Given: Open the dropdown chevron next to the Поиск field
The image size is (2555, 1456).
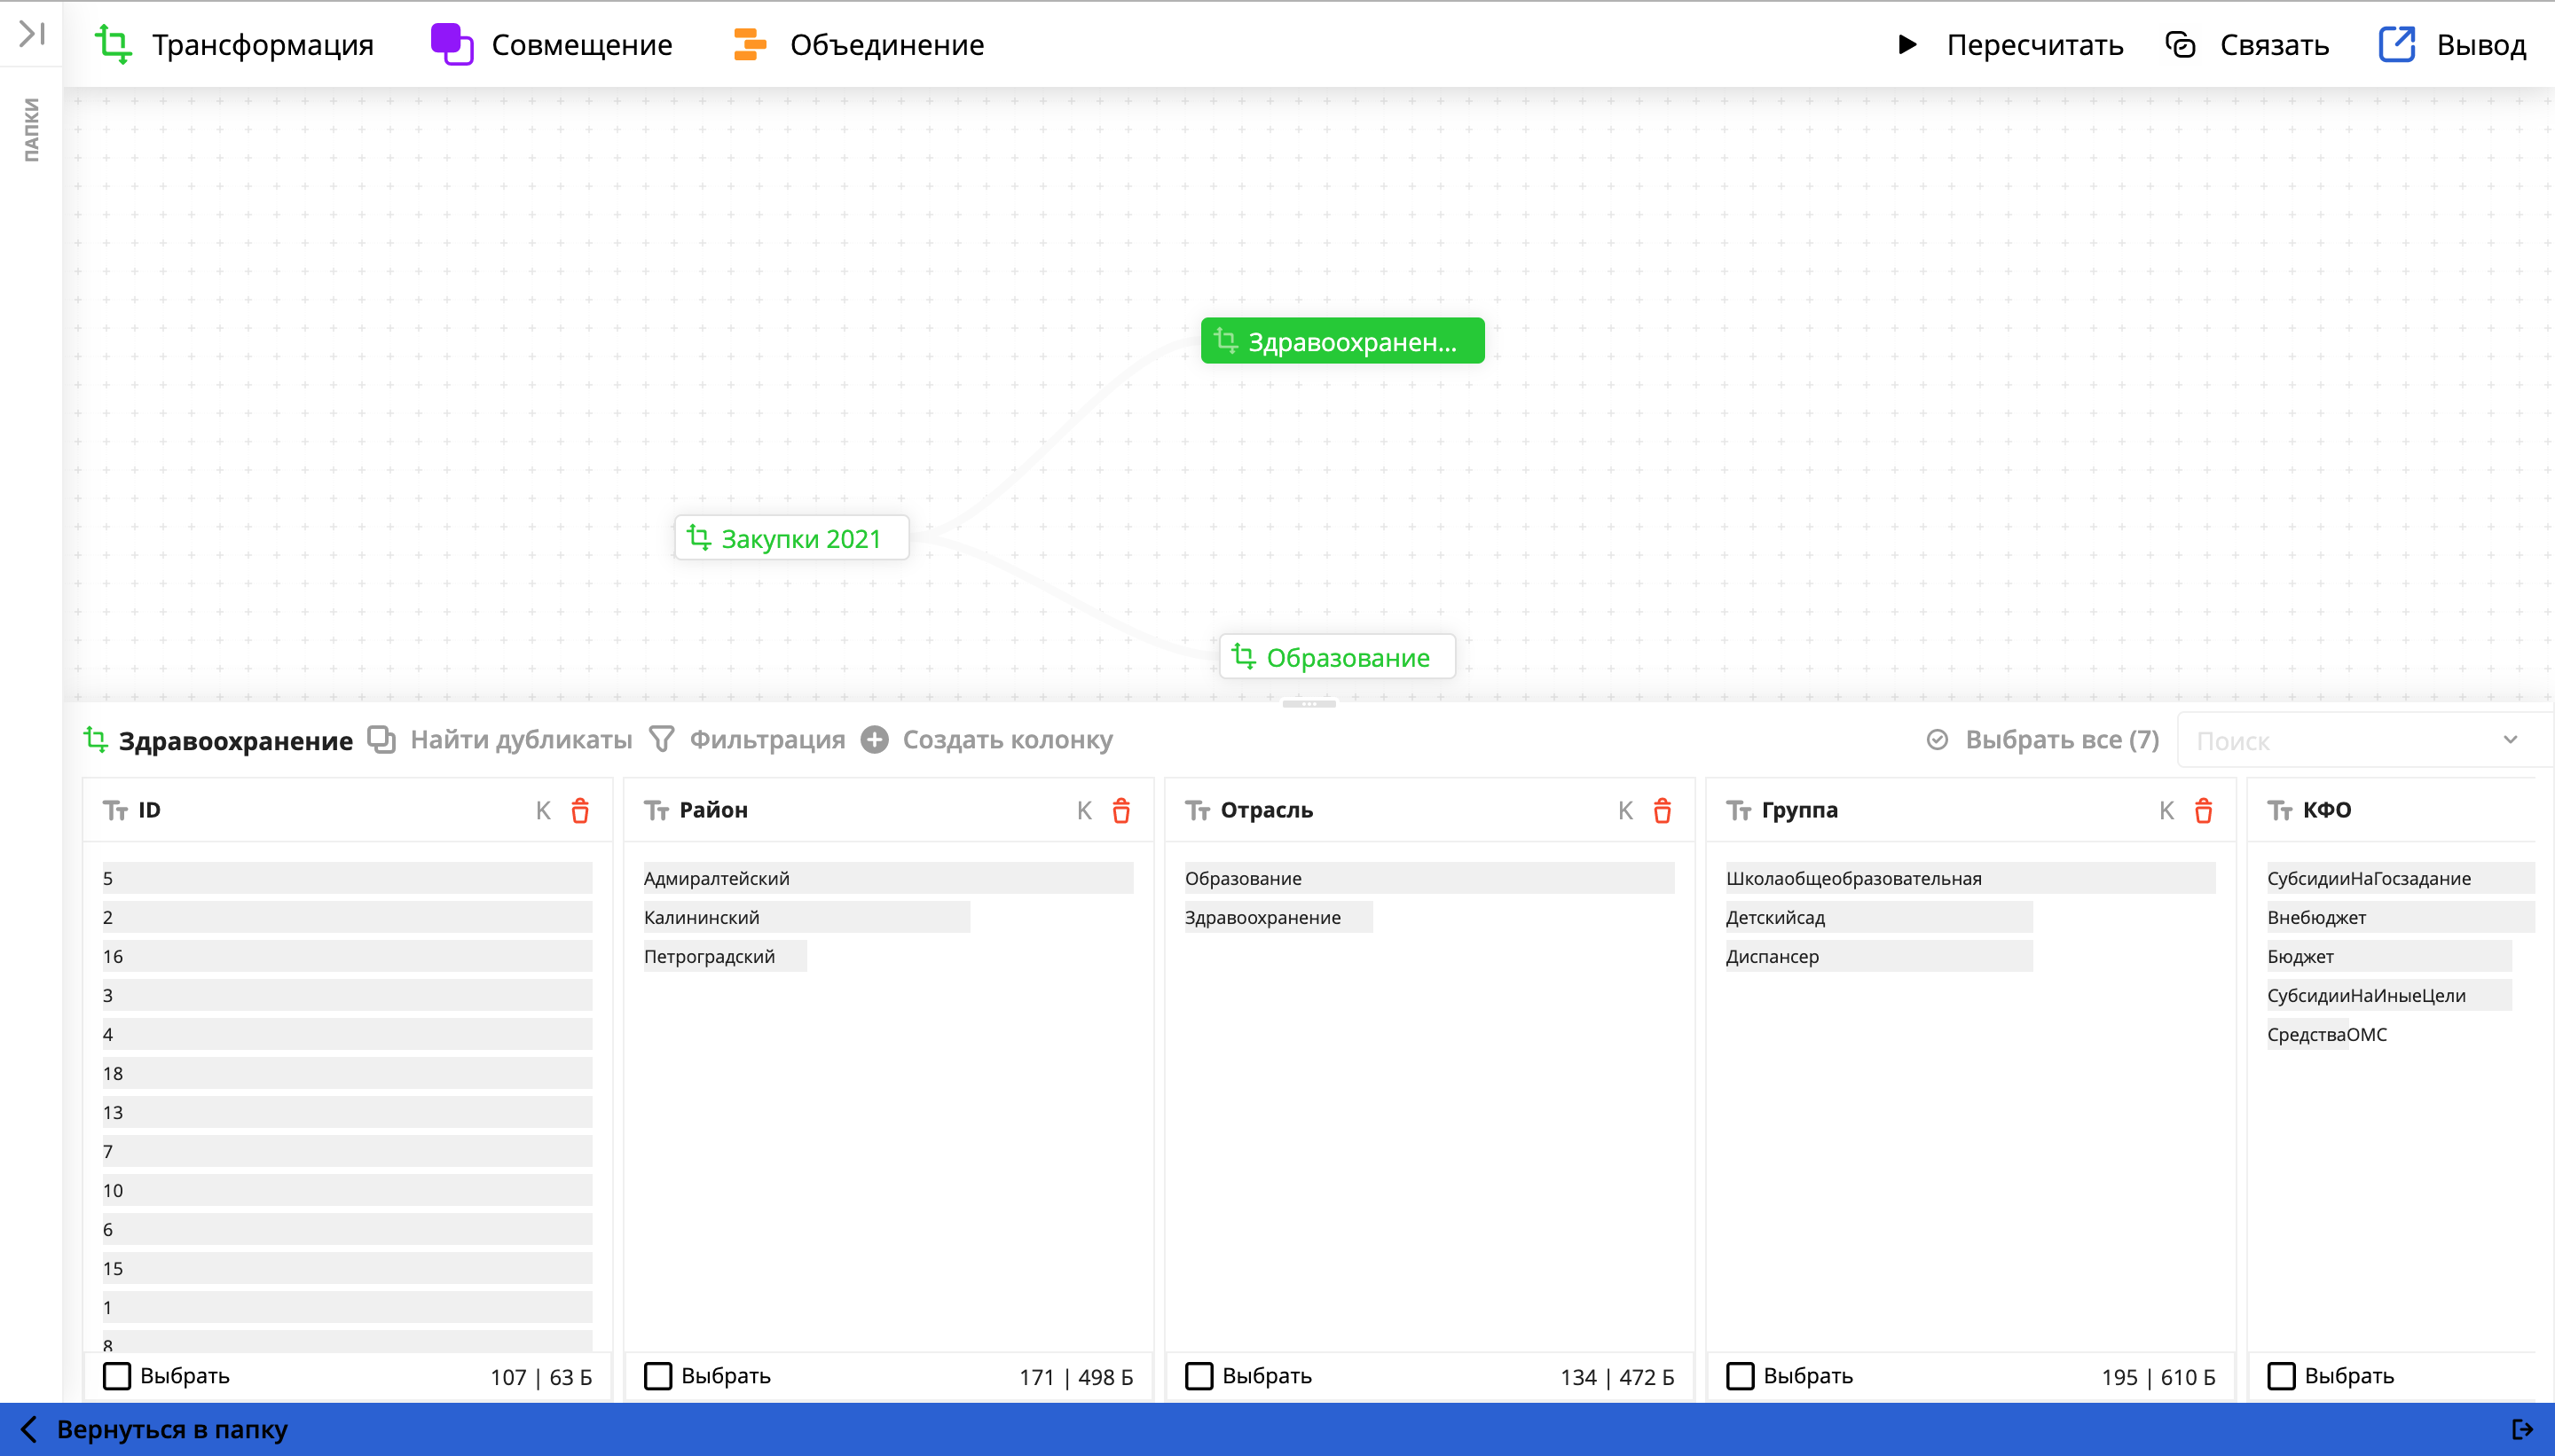Looking at the screenshot, I should click(2512, 740).
